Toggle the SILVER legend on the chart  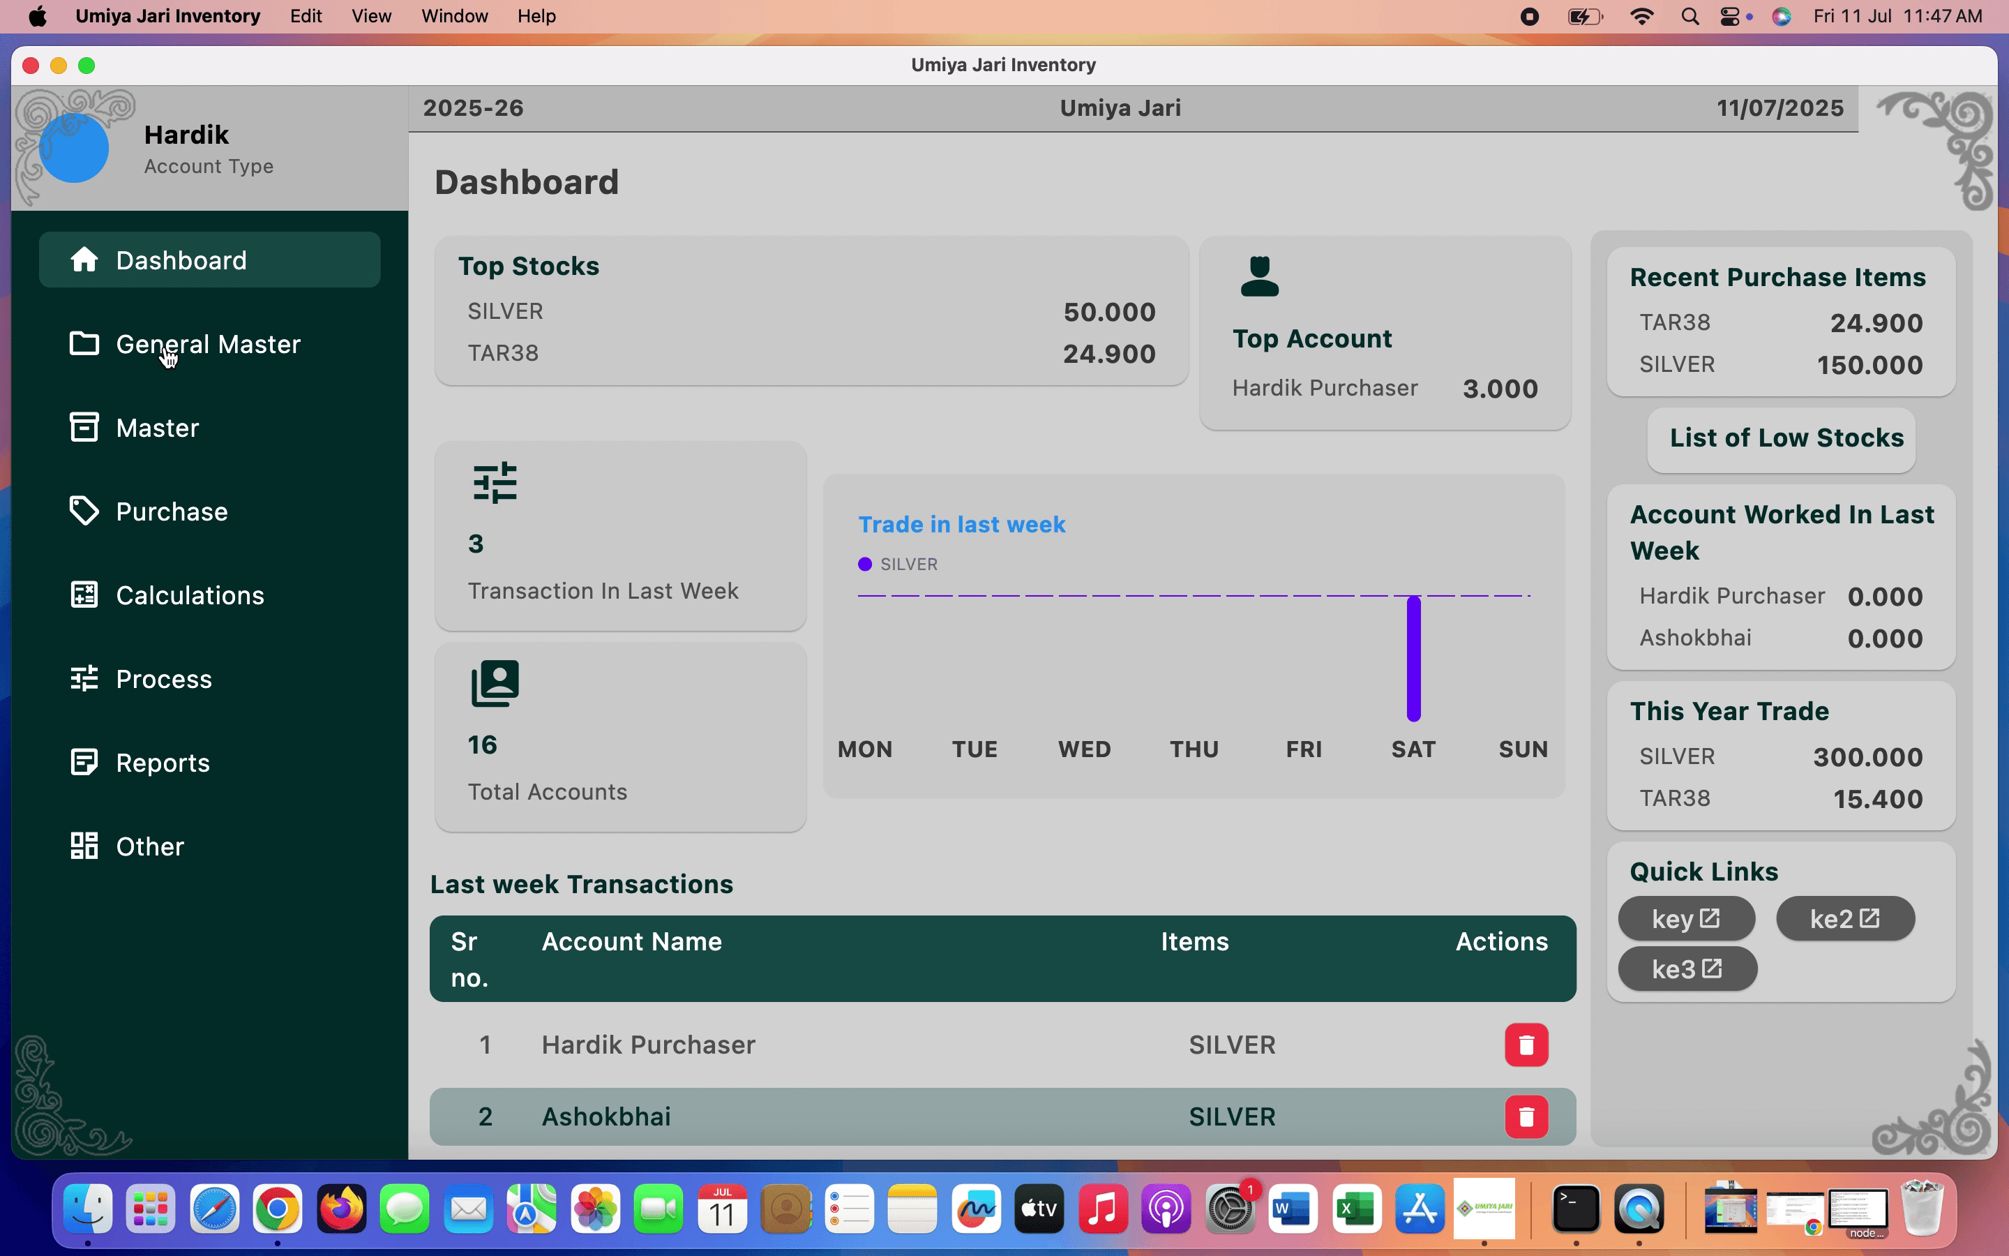point(897,564)
